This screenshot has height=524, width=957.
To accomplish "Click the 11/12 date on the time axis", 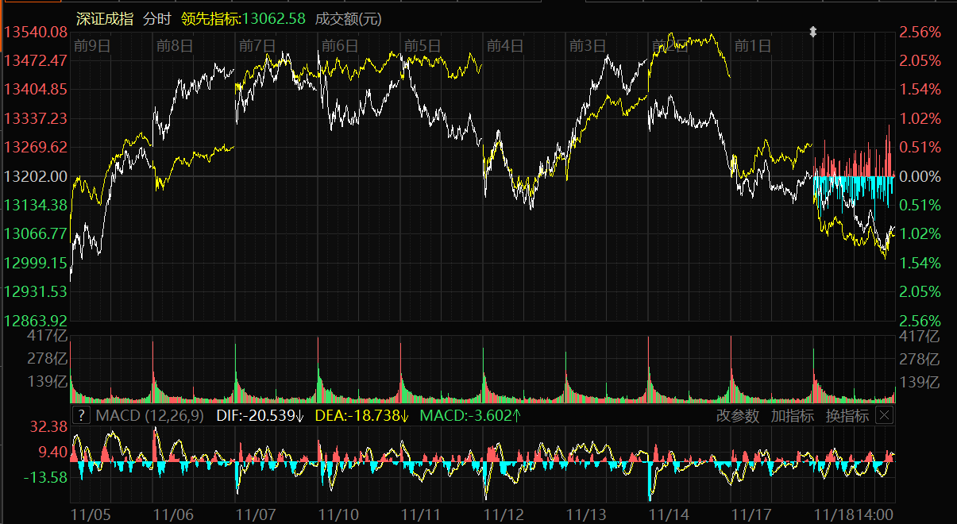I will coord(505,514).
